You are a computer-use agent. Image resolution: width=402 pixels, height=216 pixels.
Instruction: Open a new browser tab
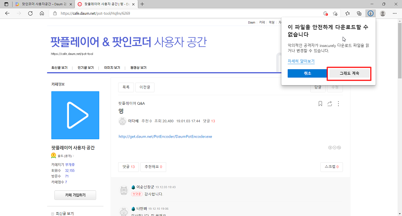click(142, 4)
